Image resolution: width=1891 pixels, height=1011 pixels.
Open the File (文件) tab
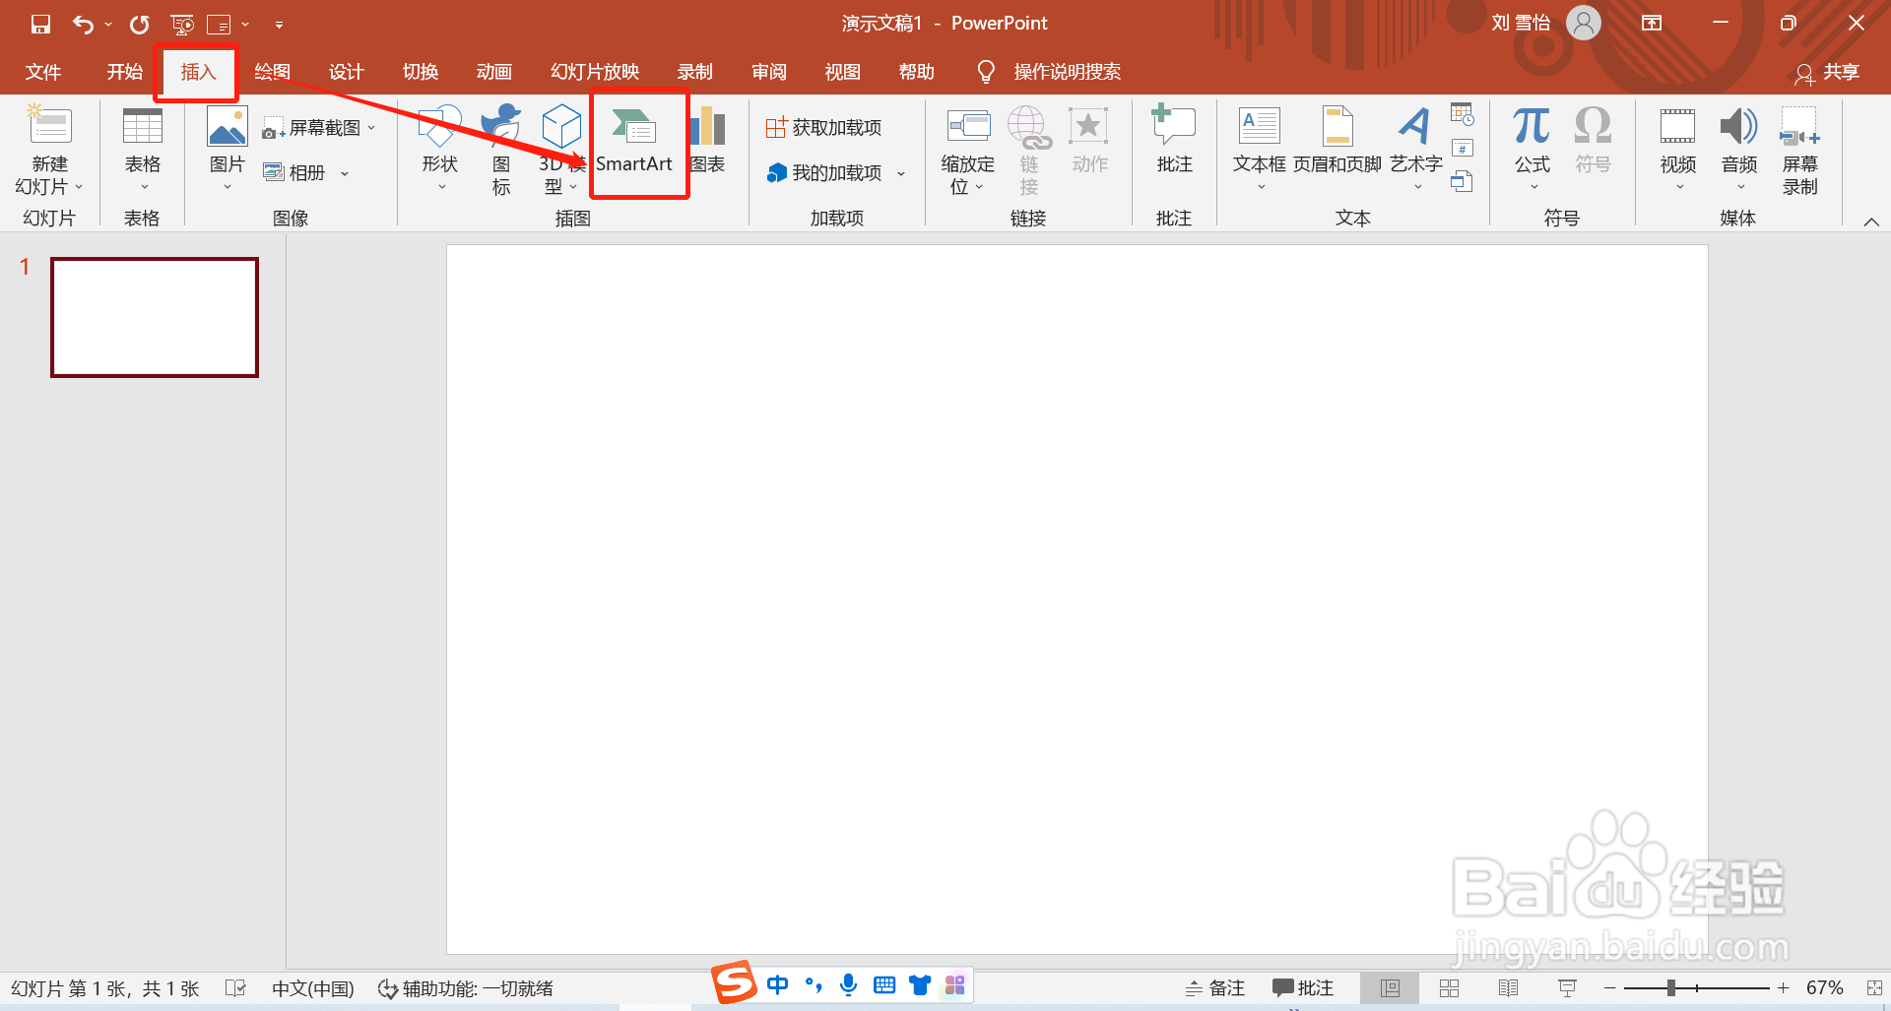[43, 72]
